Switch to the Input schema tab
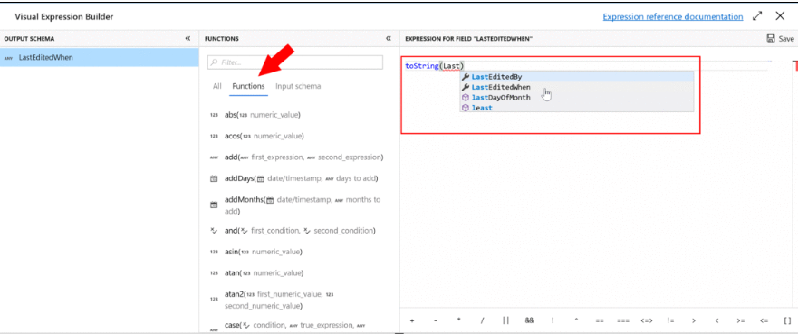 point(298,86)
